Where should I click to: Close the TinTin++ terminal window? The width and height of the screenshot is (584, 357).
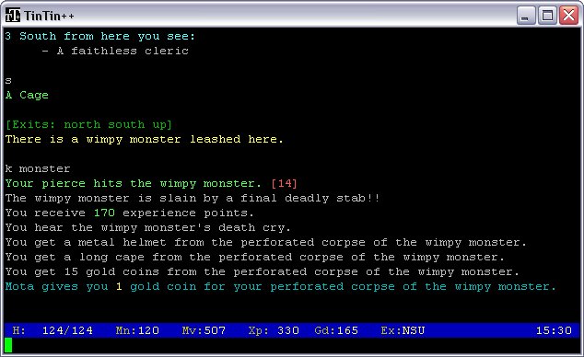point(568,16)
